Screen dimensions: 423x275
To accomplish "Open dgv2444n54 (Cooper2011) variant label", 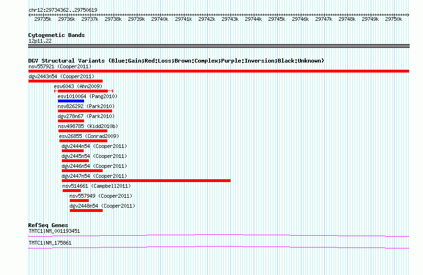I will [94, 146].
